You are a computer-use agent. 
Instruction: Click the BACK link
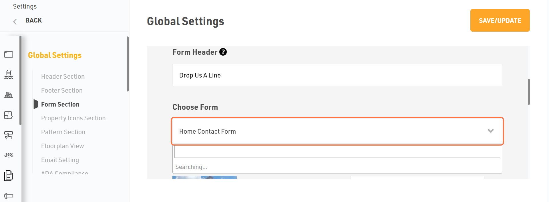(x=33, y=21)
